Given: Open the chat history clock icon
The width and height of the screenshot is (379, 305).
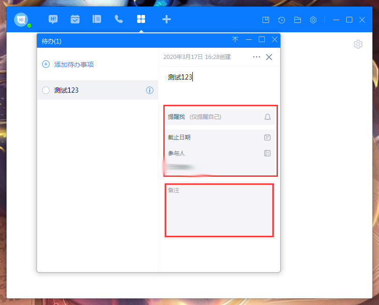Looking at the screenshot, I should [281, 20].
